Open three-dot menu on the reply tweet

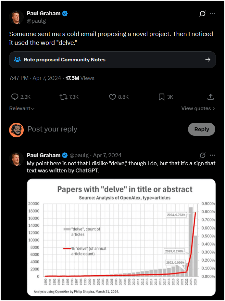click(x=212, y=155)
